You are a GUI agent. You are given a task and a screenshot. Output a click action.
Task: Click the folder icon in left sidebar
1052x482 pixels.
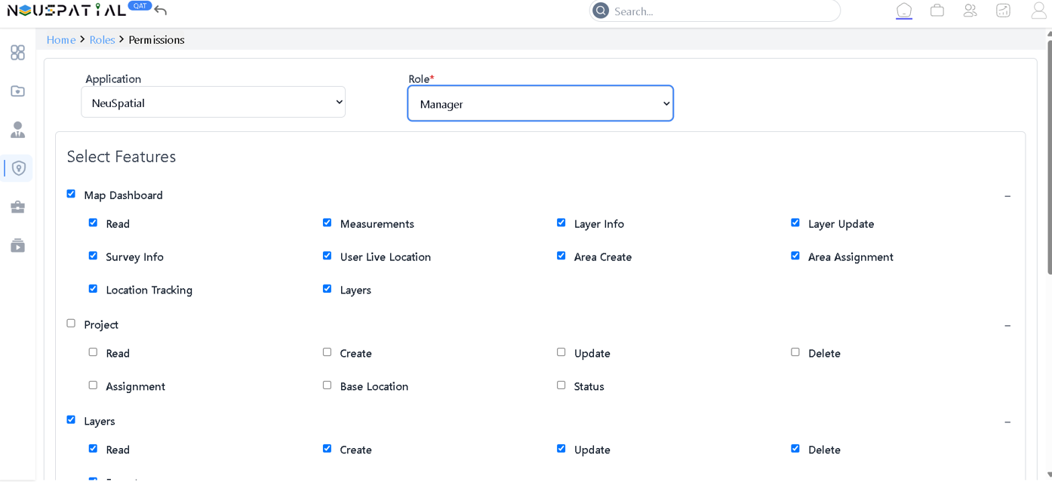tap(17, 91)
